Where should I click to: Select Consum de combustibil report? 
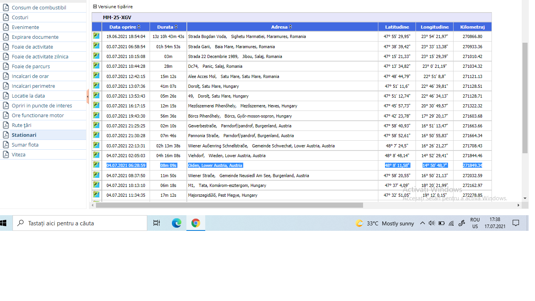[x=39, y=7]
